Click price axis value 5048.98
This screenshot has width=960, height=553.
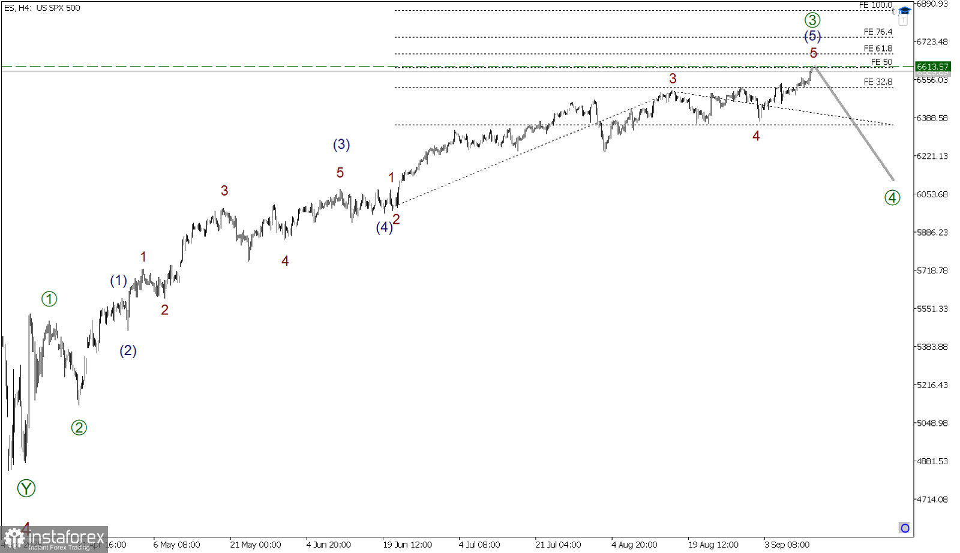[x=932, y=423]
